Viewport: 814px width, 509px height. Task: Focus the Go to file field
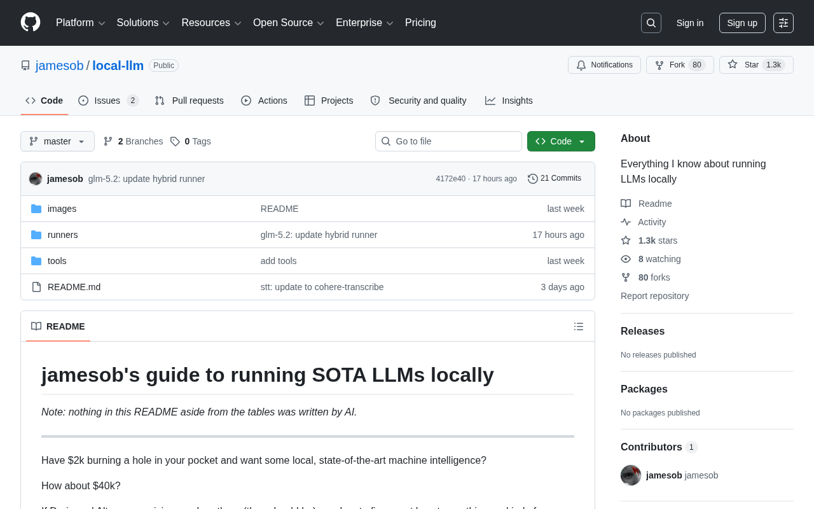click(448, 141)
